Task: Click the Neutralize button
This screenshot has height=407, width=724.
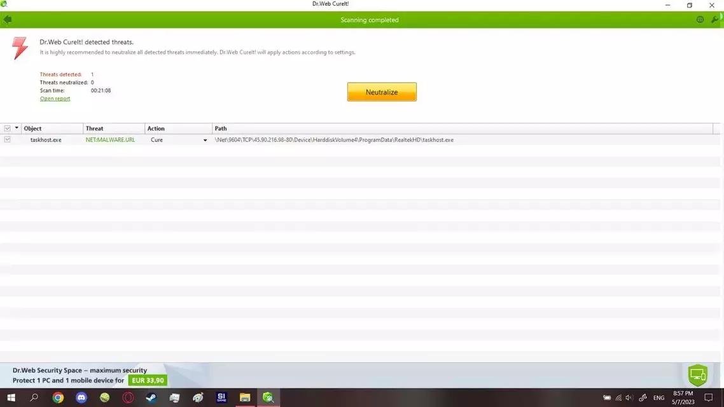Action: pos(382,92)
